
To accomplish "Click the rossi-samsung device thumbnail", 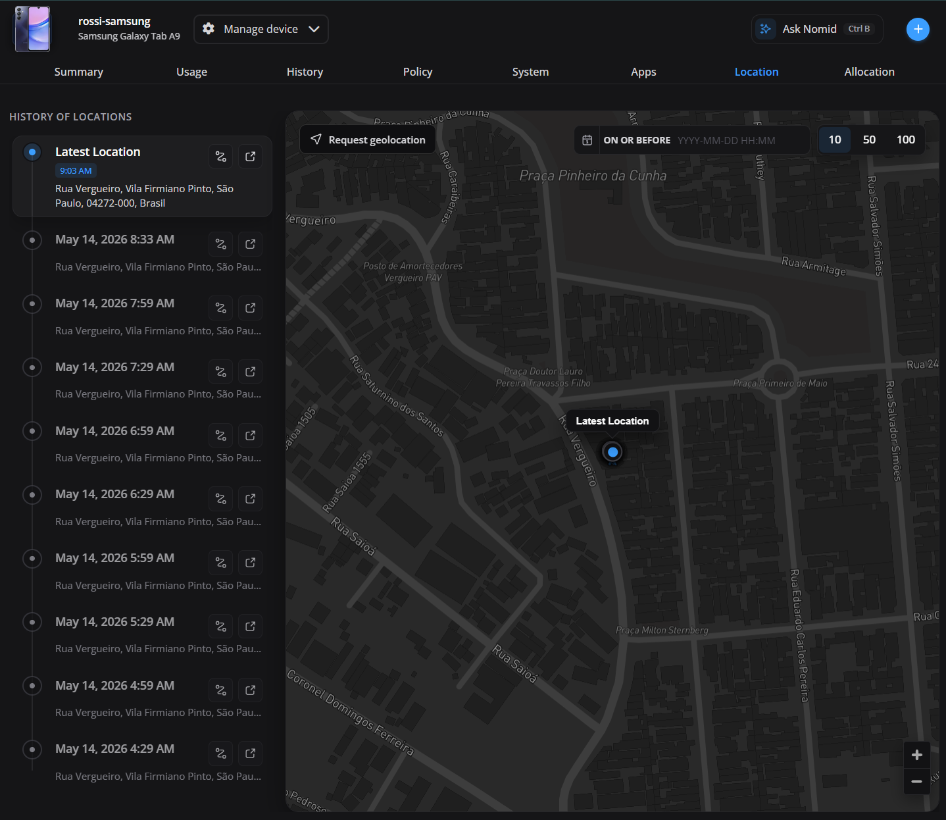I will click(x=32, y=29).
